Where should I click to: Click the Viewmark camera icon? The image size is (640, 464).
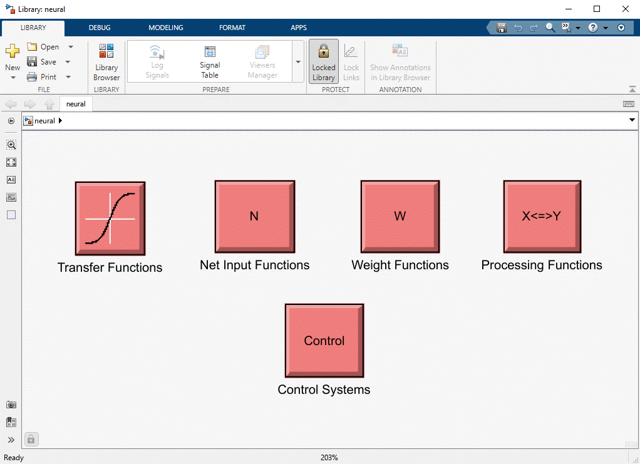click(11, 405)
